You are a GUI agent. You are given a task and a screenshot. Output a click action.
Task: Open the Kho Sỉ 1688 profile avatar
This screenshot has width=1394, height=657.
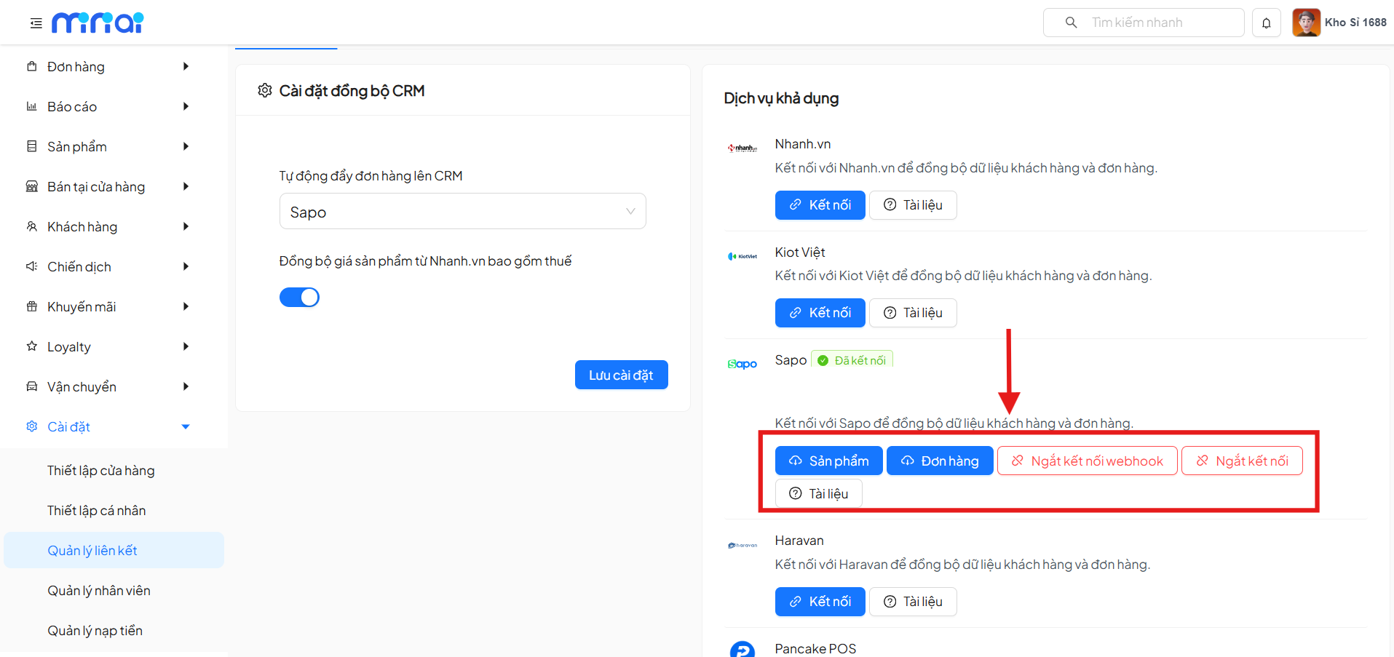pyautogui.click(x=1306, y=22)
